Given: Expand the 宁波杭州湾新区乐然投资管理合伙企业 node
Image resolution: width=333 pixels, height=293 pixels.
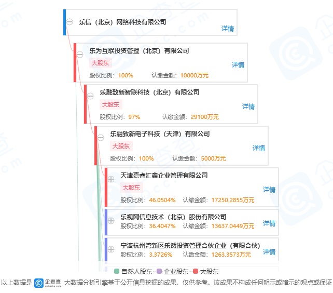Looking at the screenshot, I should pos(111,249).
